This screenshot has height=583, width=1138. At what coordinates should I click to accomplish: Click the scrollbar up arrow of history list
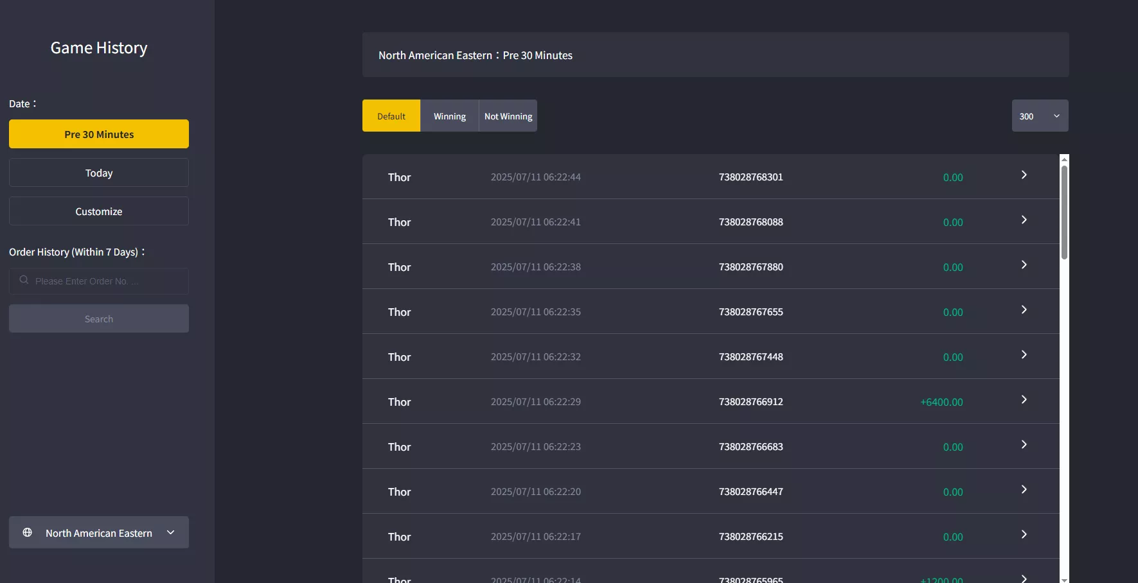1064,159
